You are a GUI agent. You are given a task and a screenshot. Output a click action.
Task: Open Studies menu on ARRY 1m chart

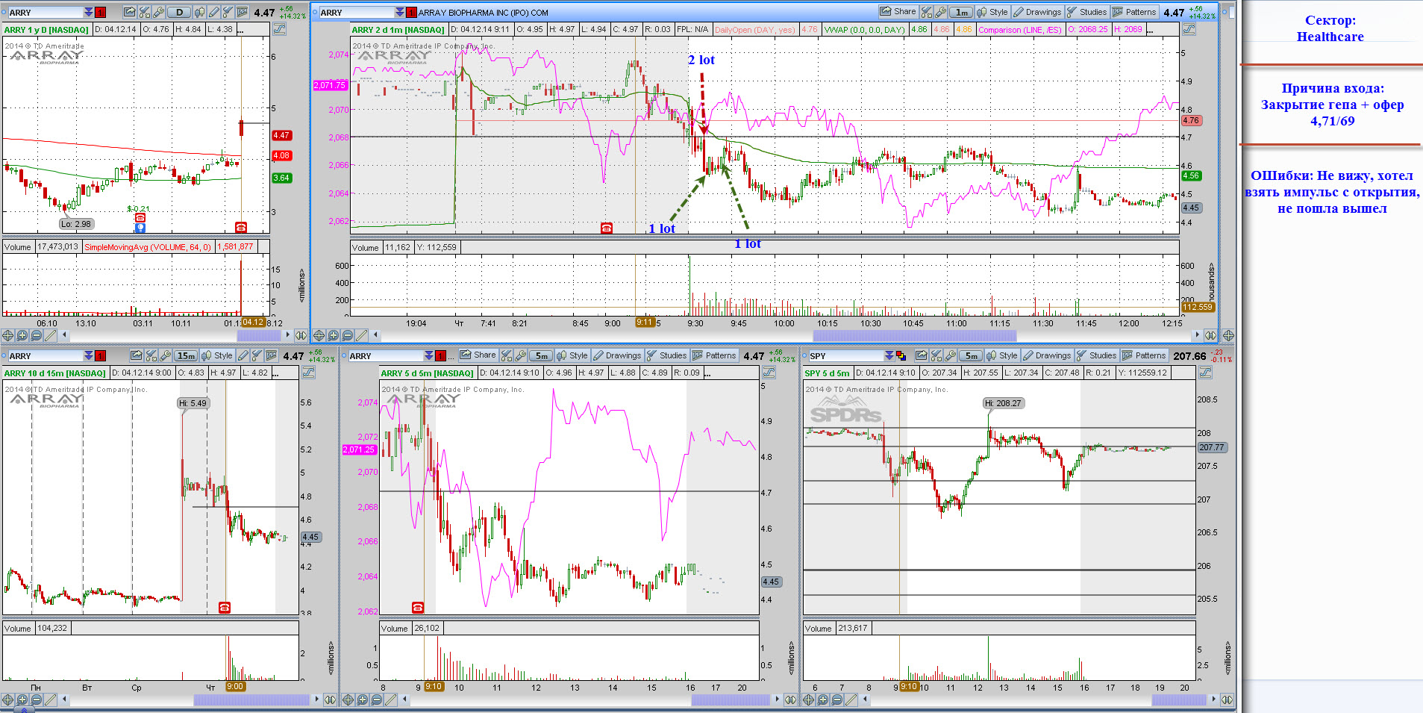tap(1086, 12)
